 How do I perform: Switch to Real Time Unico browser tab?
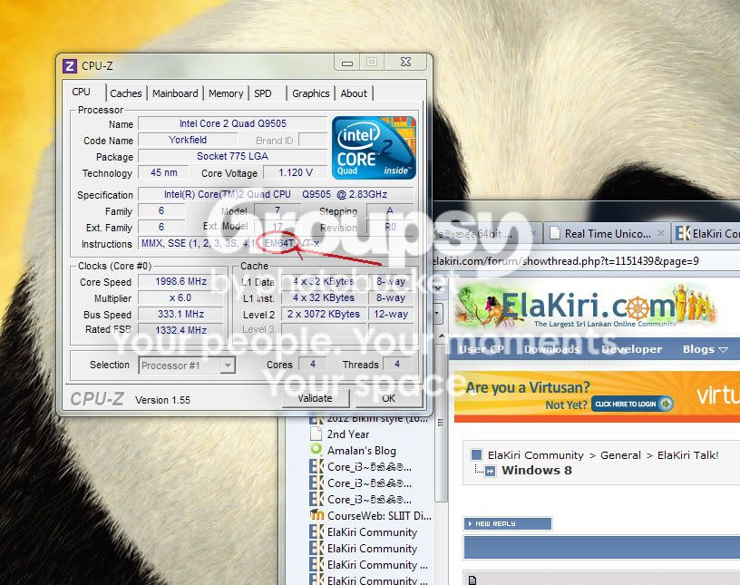point(607,233)
